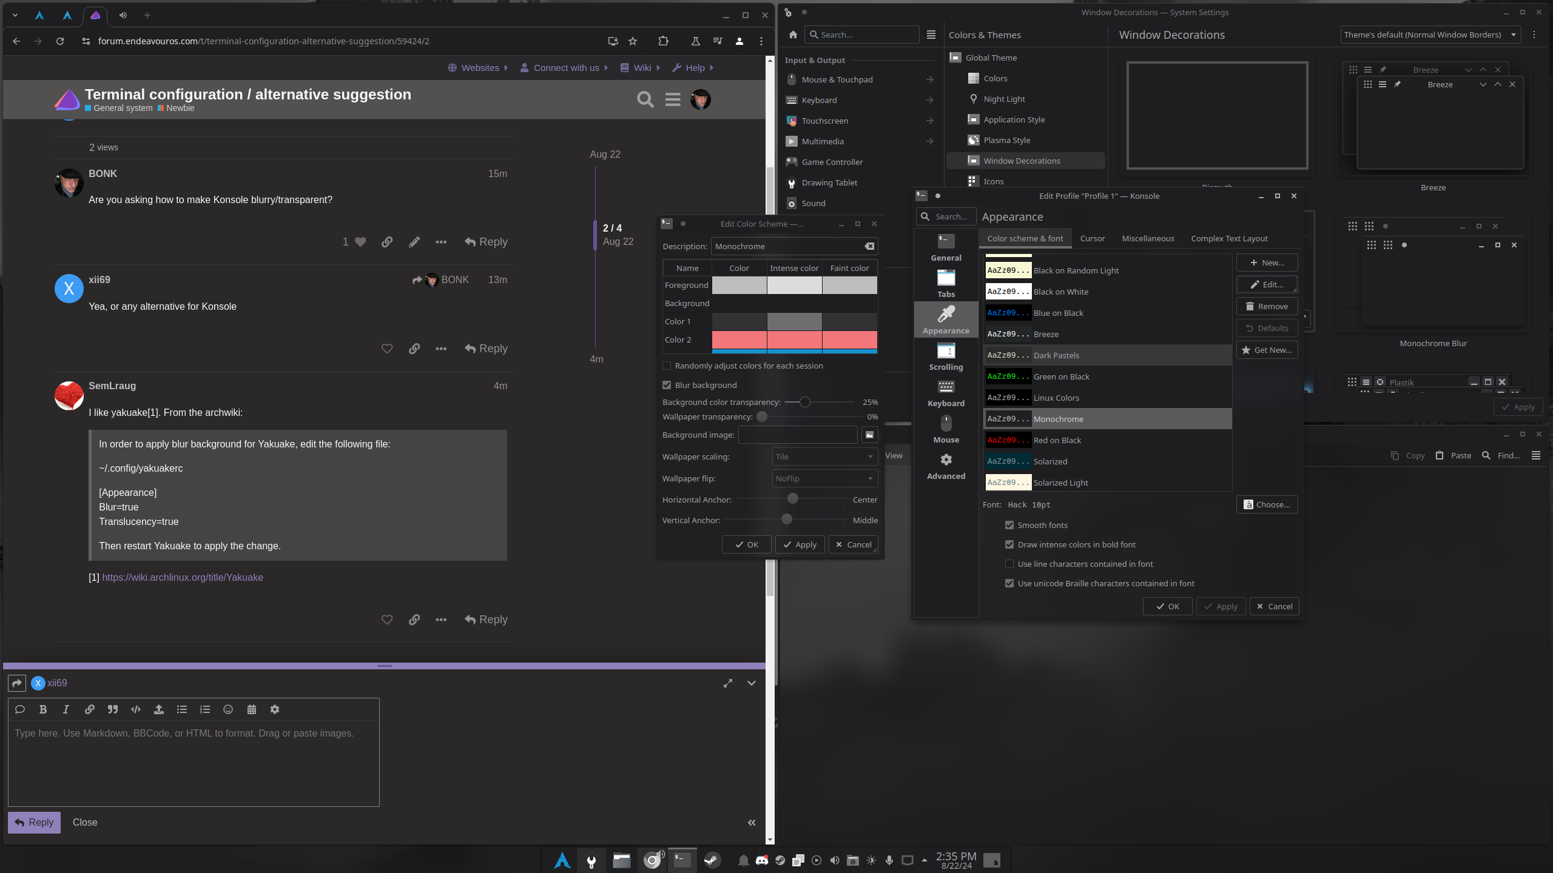This screenshot has height=873, width=1553.
Task: Open the gear options in editor toolbar
Action: [x=275, y=709]
